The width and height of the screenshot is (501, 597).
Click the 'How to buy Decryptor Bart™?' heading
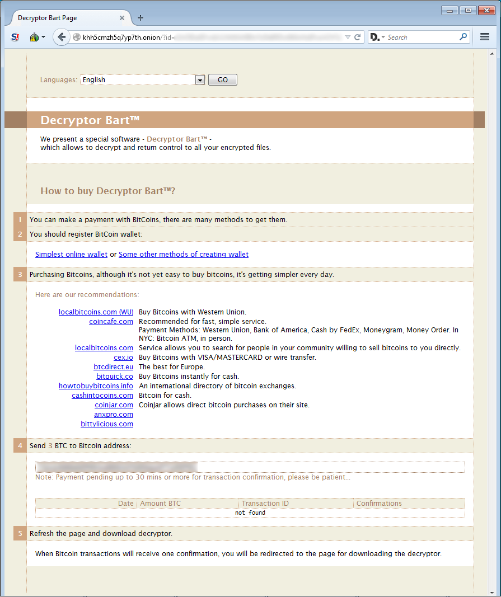(108, 191)
